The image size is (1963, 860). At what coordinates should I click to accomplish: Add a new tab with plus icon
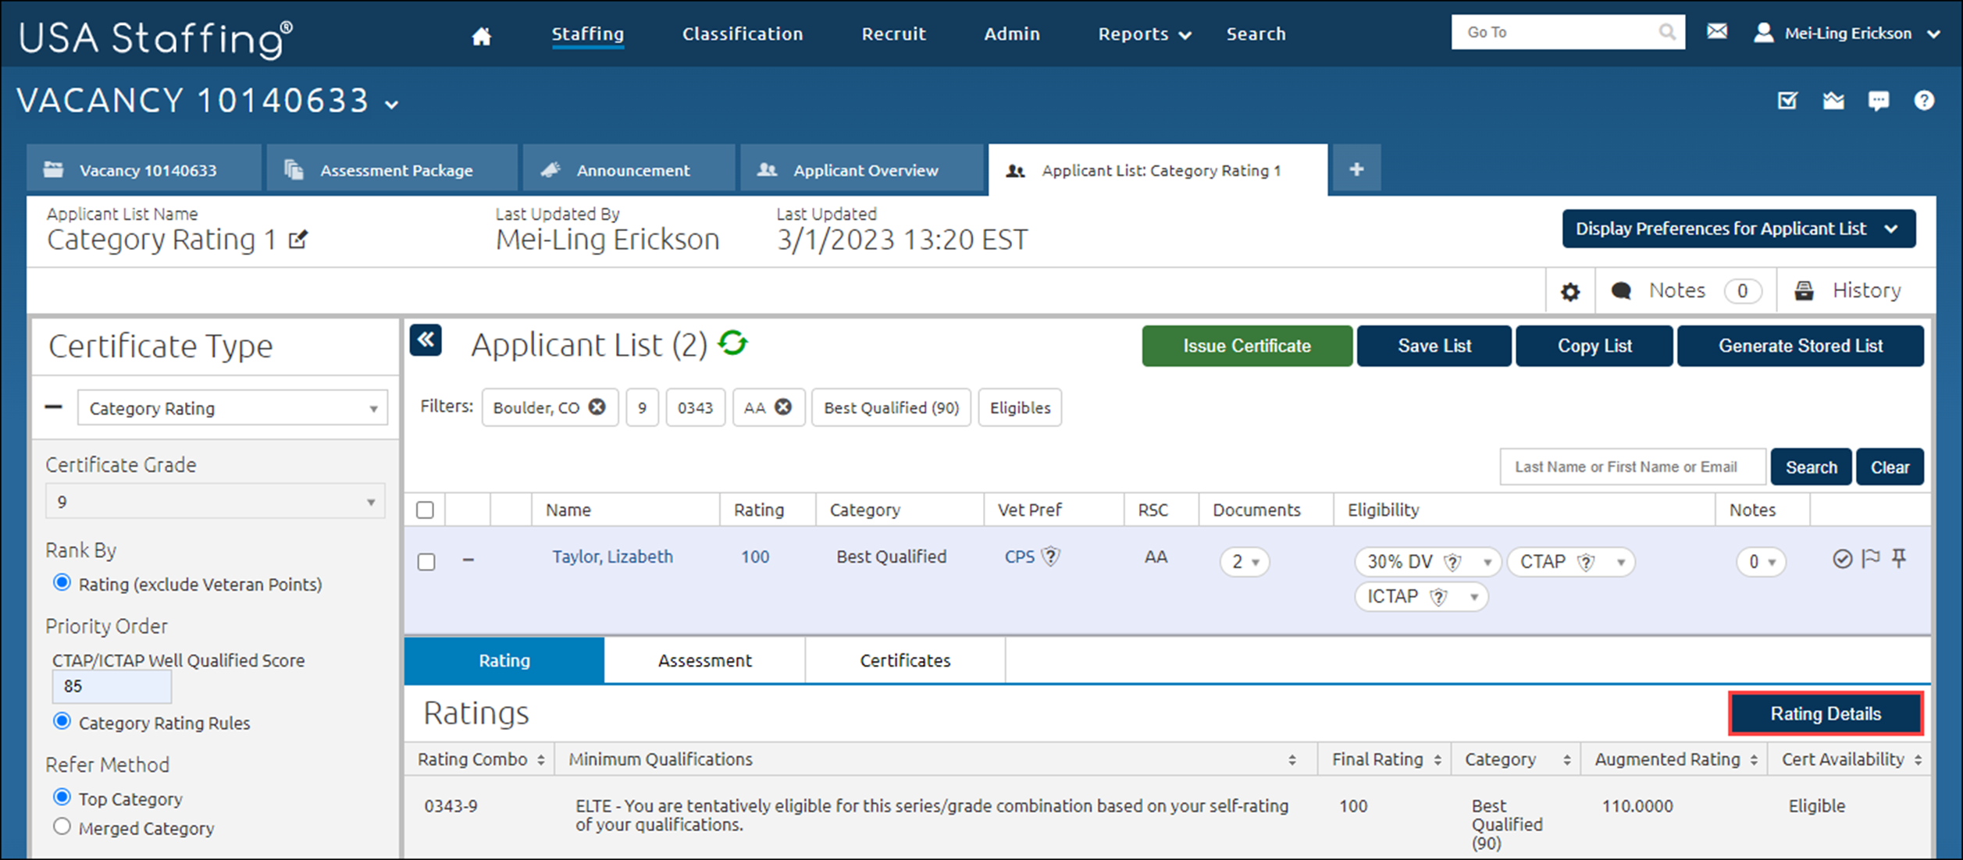[1356, 169]
